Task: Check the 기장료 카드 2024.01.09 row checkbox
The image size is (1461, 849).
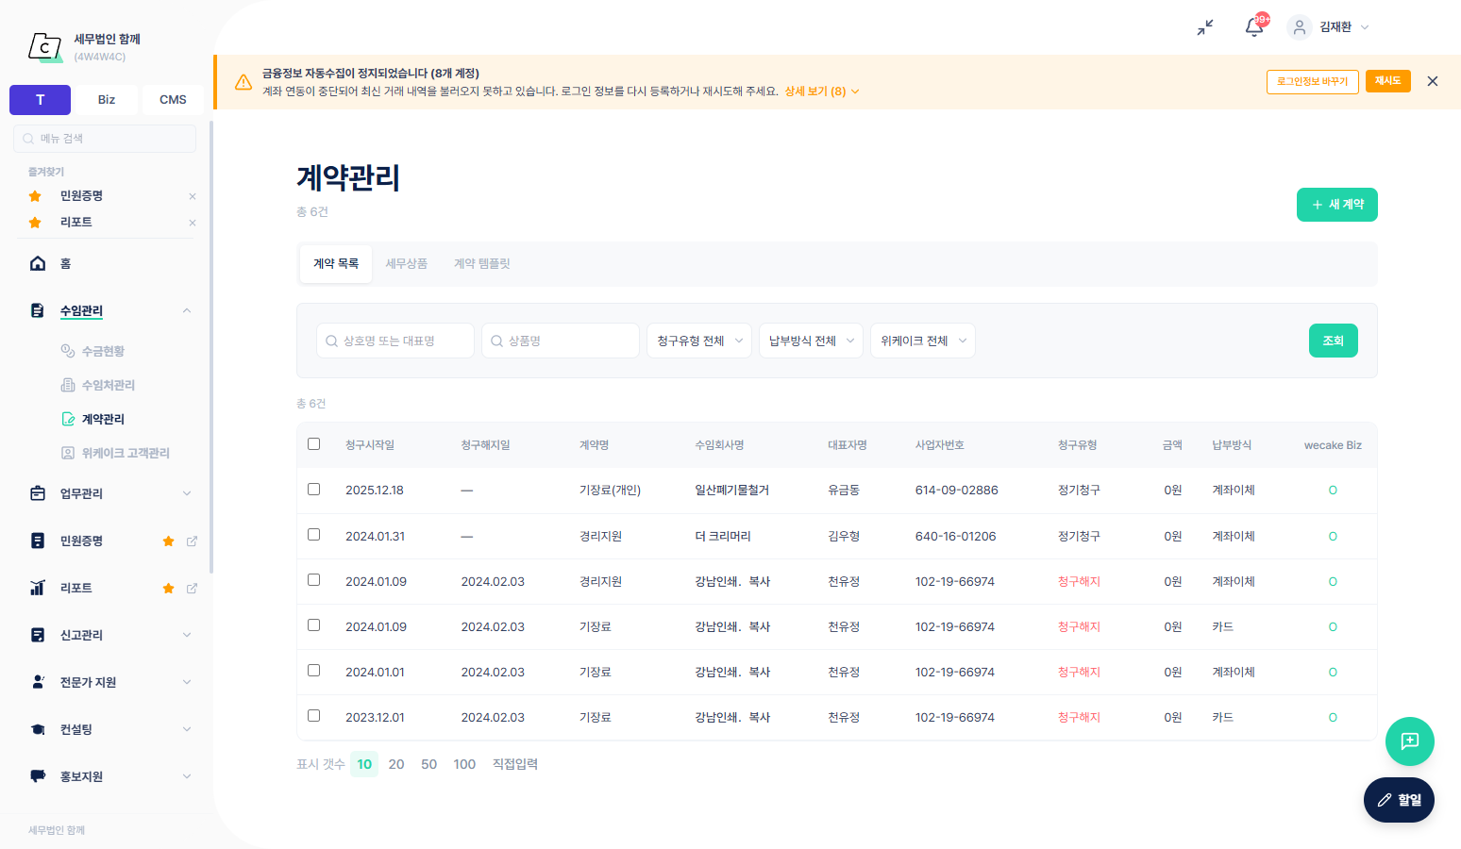Action: click(x=314, y=625)
